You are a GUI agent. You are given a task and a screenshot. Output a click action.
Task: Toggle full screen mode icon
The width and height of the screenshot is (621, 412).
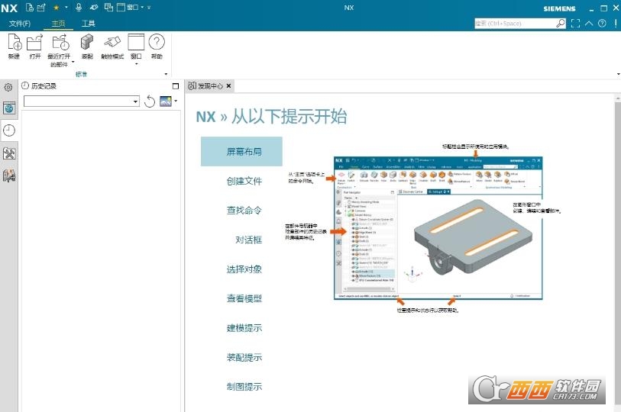tap(575, 24)
